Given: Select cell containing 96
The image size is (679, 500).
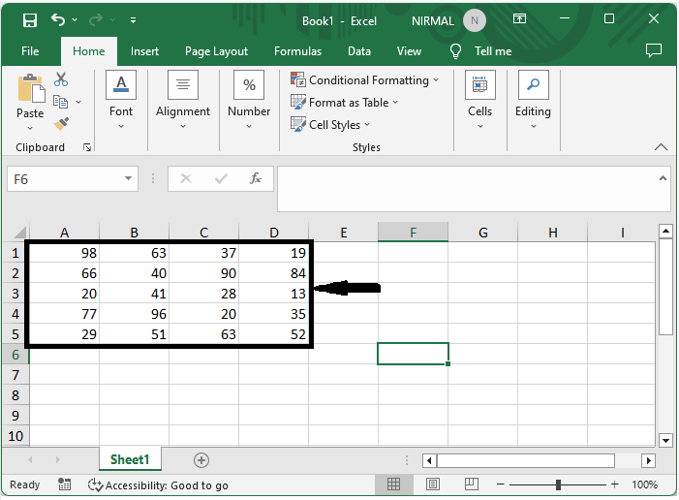Looking at the screenshot, I should pos(135,314).
